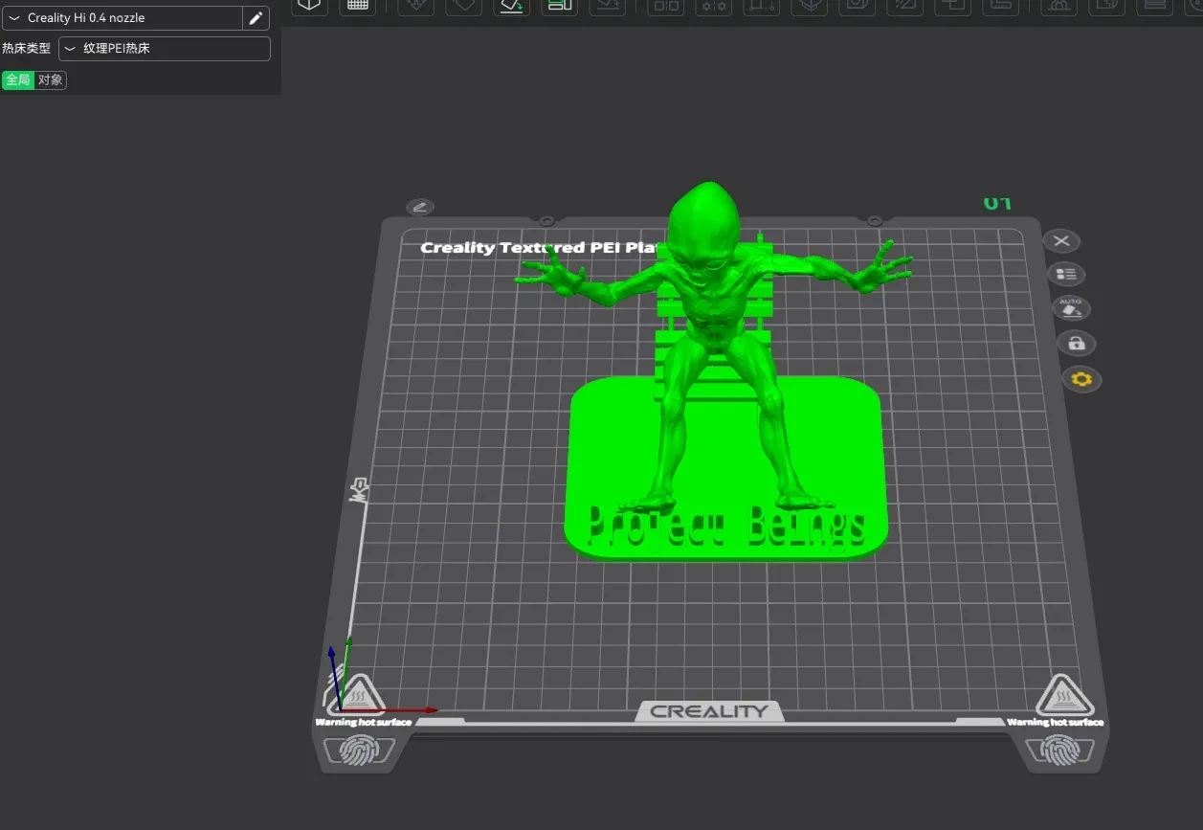Click the plate number 01 label

tap(997, 203)
